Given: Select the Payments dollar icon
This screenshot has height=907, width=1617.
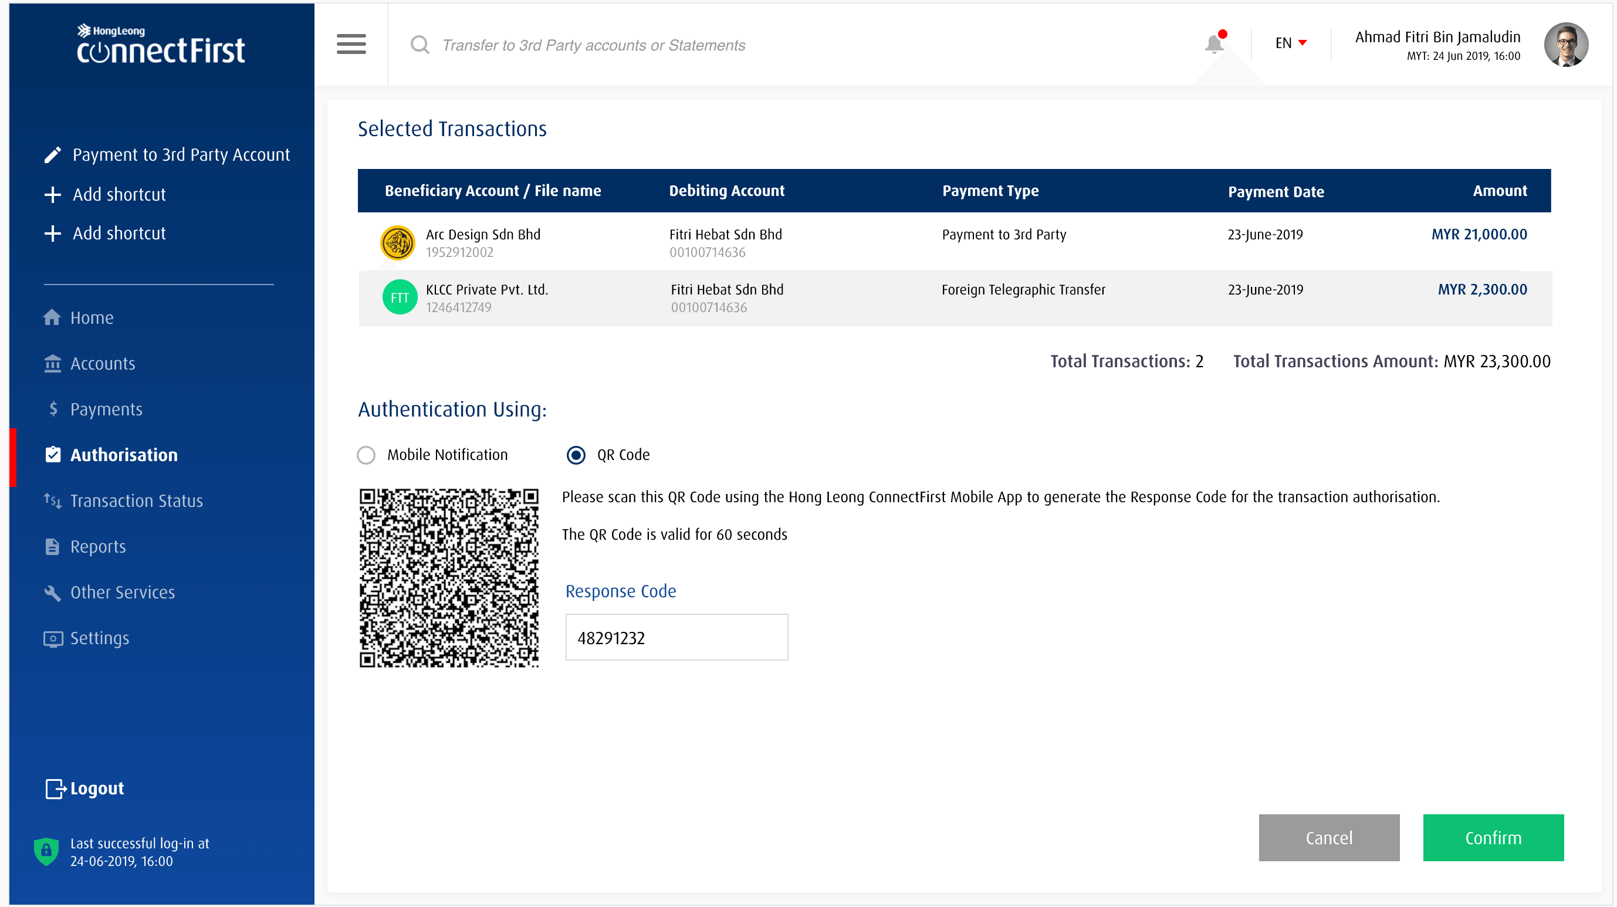Looking at the screenshot, I should pos(53,409).
